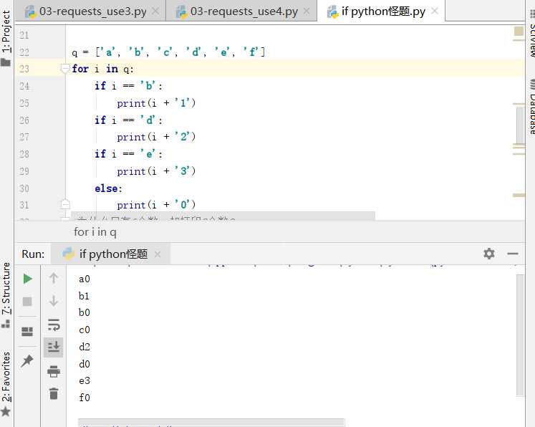This screenshot has width=535, height=427.
Task: Switch to 03-requests_use4.py tab
Action: (x=244, y=11)
